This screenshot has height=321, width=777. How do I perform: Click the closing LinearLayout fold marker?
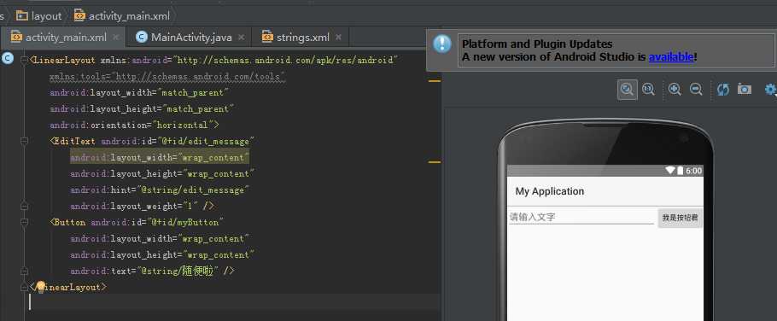pos(24,288)
